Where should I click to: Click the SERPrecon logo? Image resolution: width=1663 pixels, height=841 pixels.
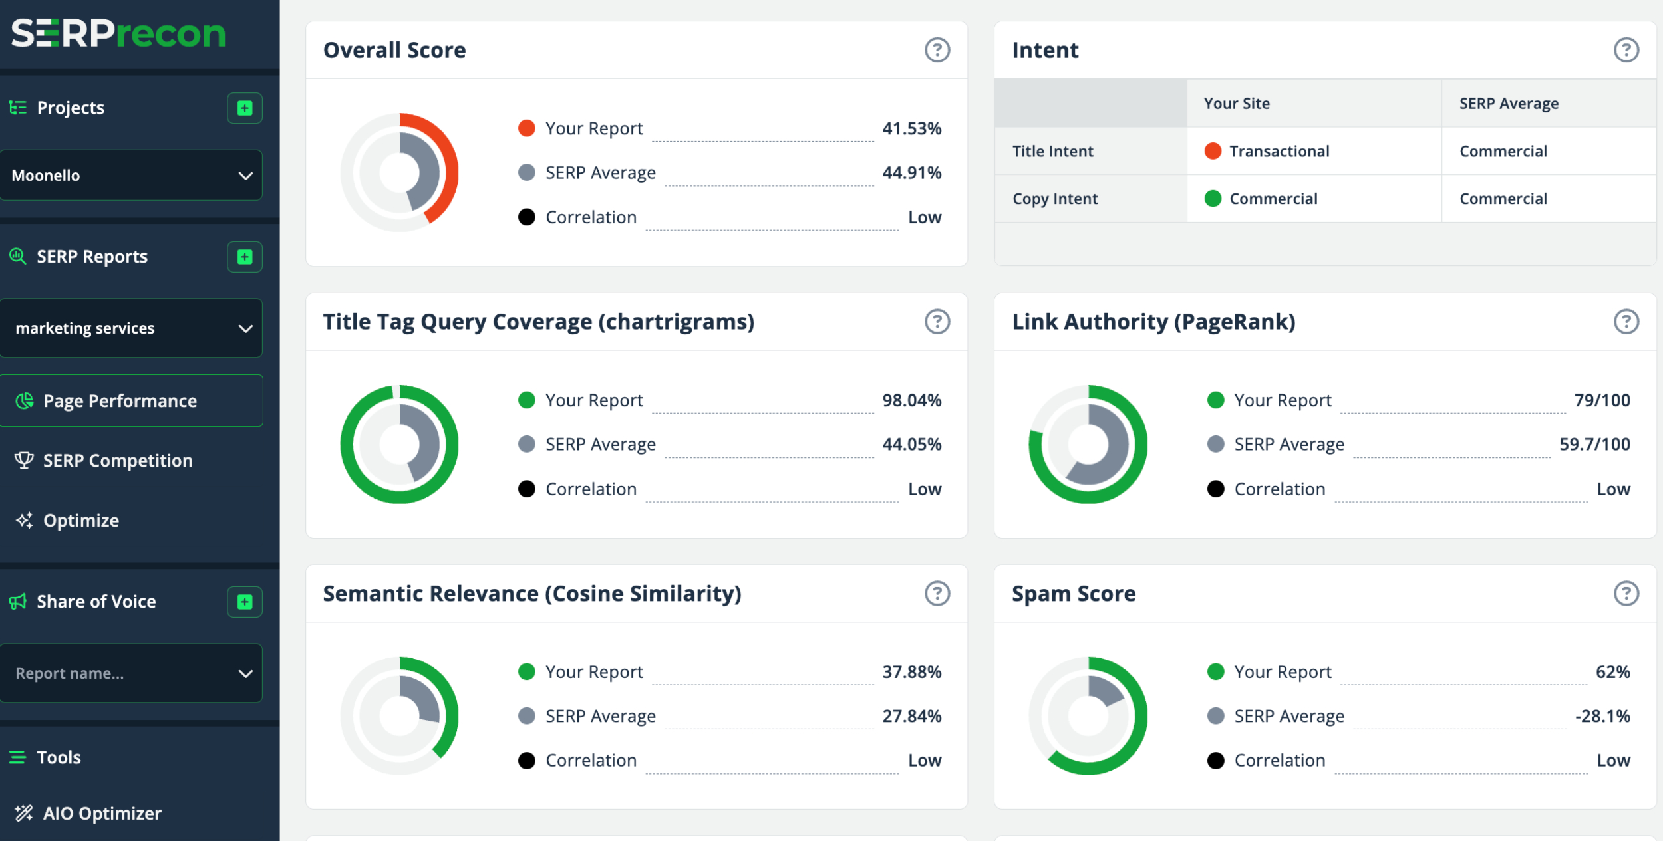click(x=118, y=33)
